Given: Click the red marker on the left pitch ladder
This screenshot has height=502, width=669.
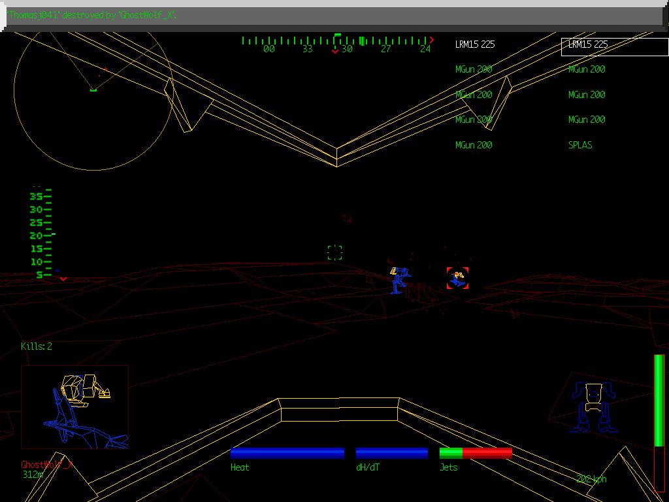Looking at the screenshot, I should (63, 278).
